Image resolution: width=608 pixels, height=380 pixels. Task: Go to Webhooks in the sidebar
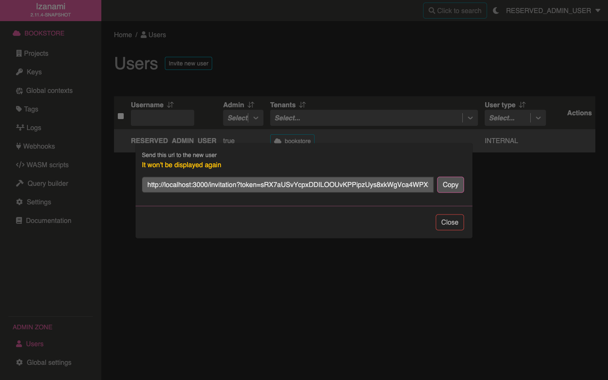(39, 146)
